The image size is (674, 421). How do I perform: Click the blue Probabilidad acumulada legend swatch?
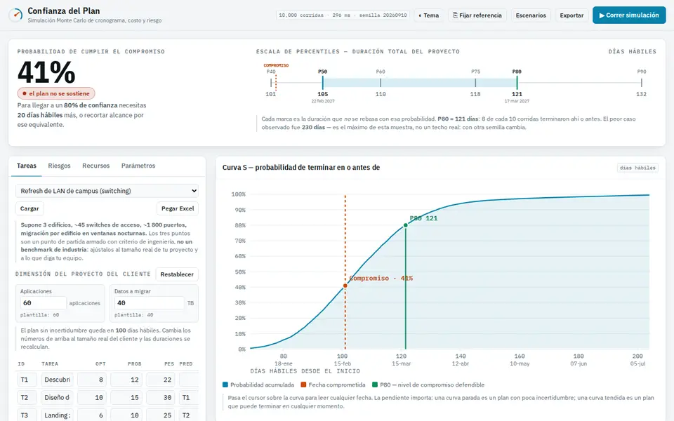click(x=225, y=385)
